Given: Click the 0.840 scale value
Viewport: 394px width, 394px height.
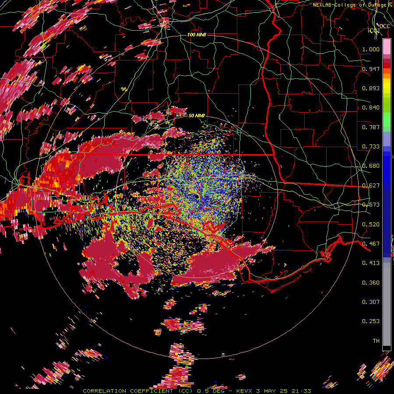Looking at the screenshot, I should tap(371, 108).
